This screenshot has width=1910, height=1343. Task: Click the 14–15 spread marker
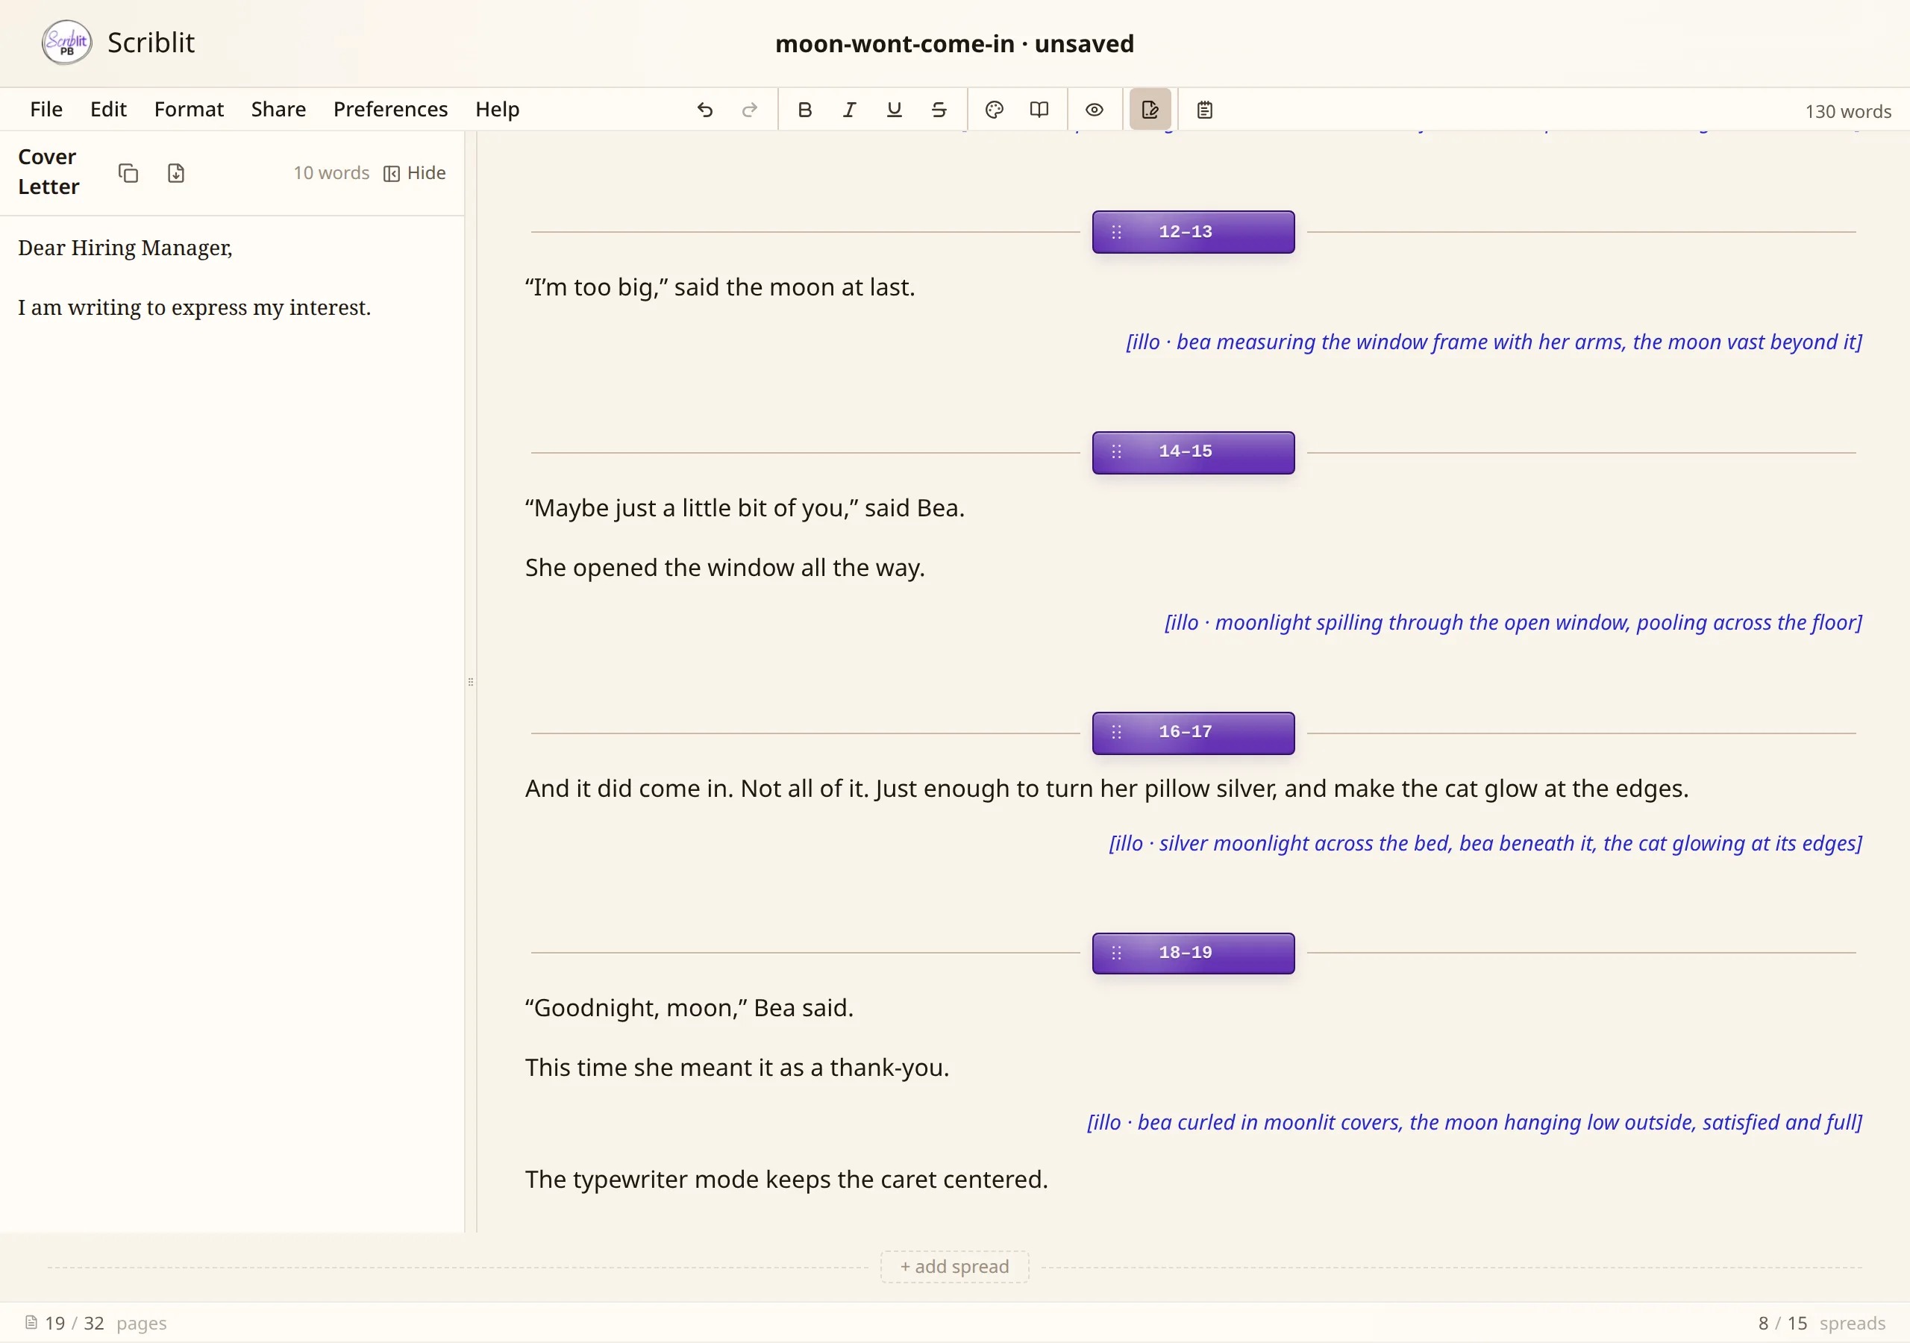click(1193, 452)
